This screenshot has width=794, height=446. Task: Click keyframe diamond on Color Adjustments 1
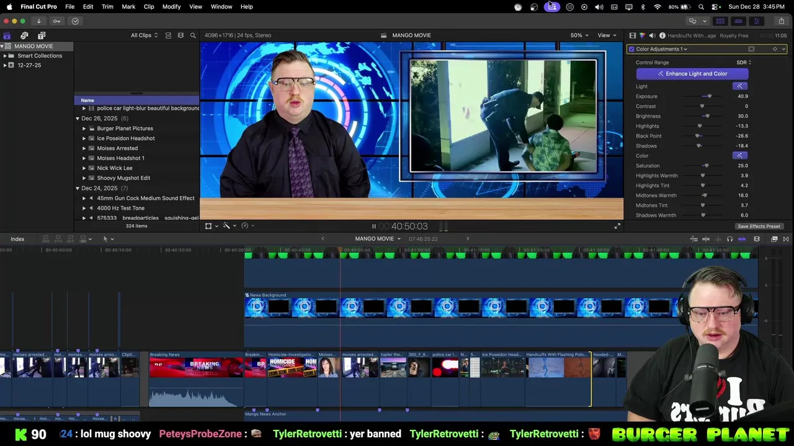[774, 49]
